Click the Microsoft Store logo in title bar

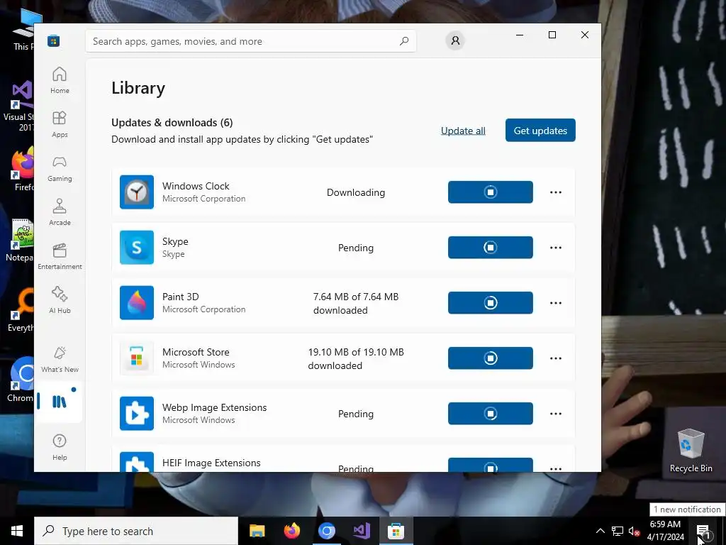pos(54,40)
